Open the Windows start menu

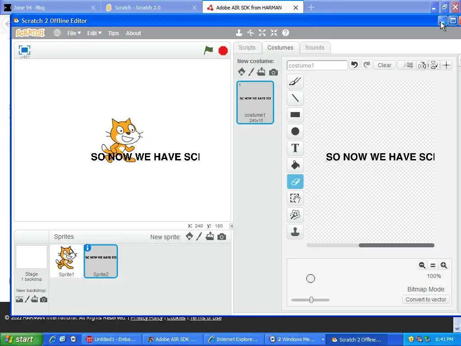coord(21,339)
